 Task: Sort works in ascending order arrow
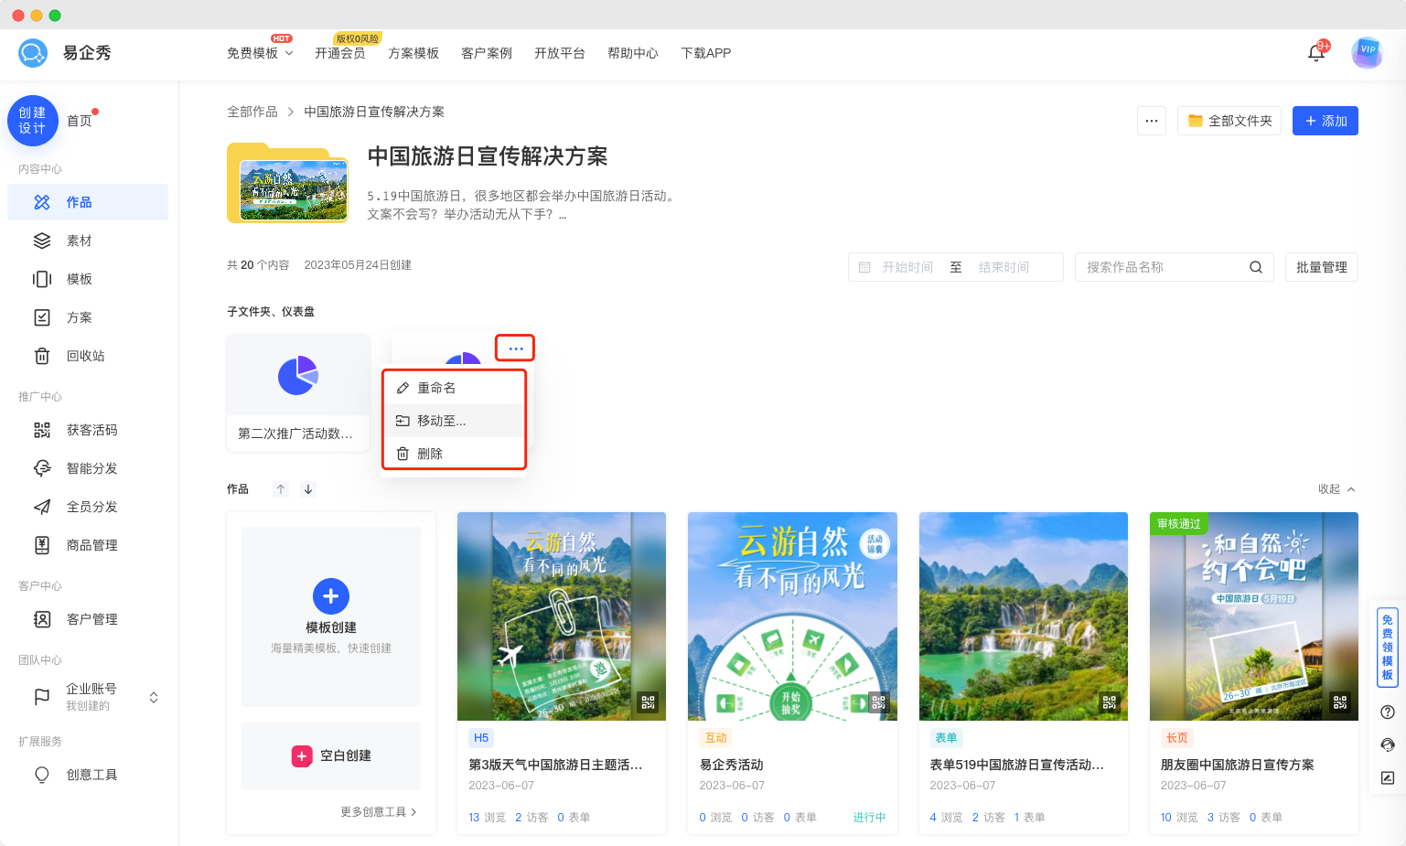(x=281, y=489)
